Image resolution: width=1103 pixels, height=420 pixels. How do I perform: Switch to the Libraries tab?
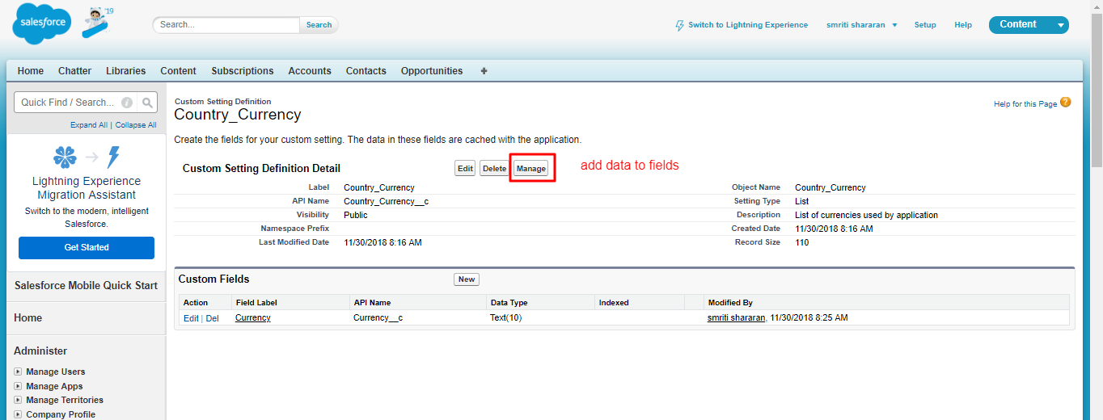tap(126, 71)
